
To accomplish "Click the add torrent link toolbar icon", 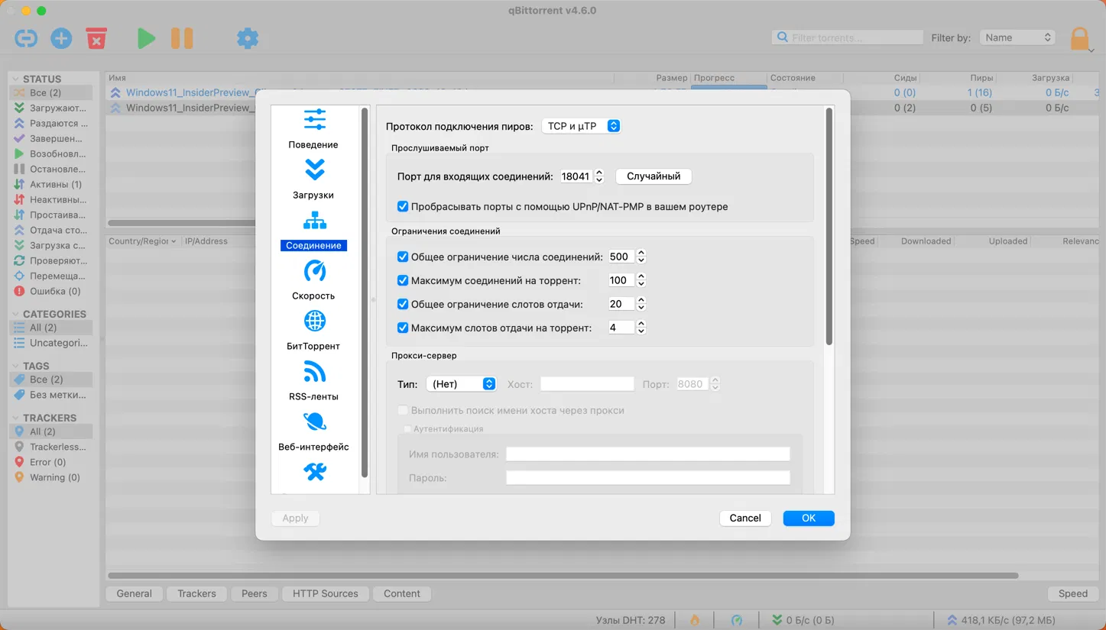I will (26, 38).
